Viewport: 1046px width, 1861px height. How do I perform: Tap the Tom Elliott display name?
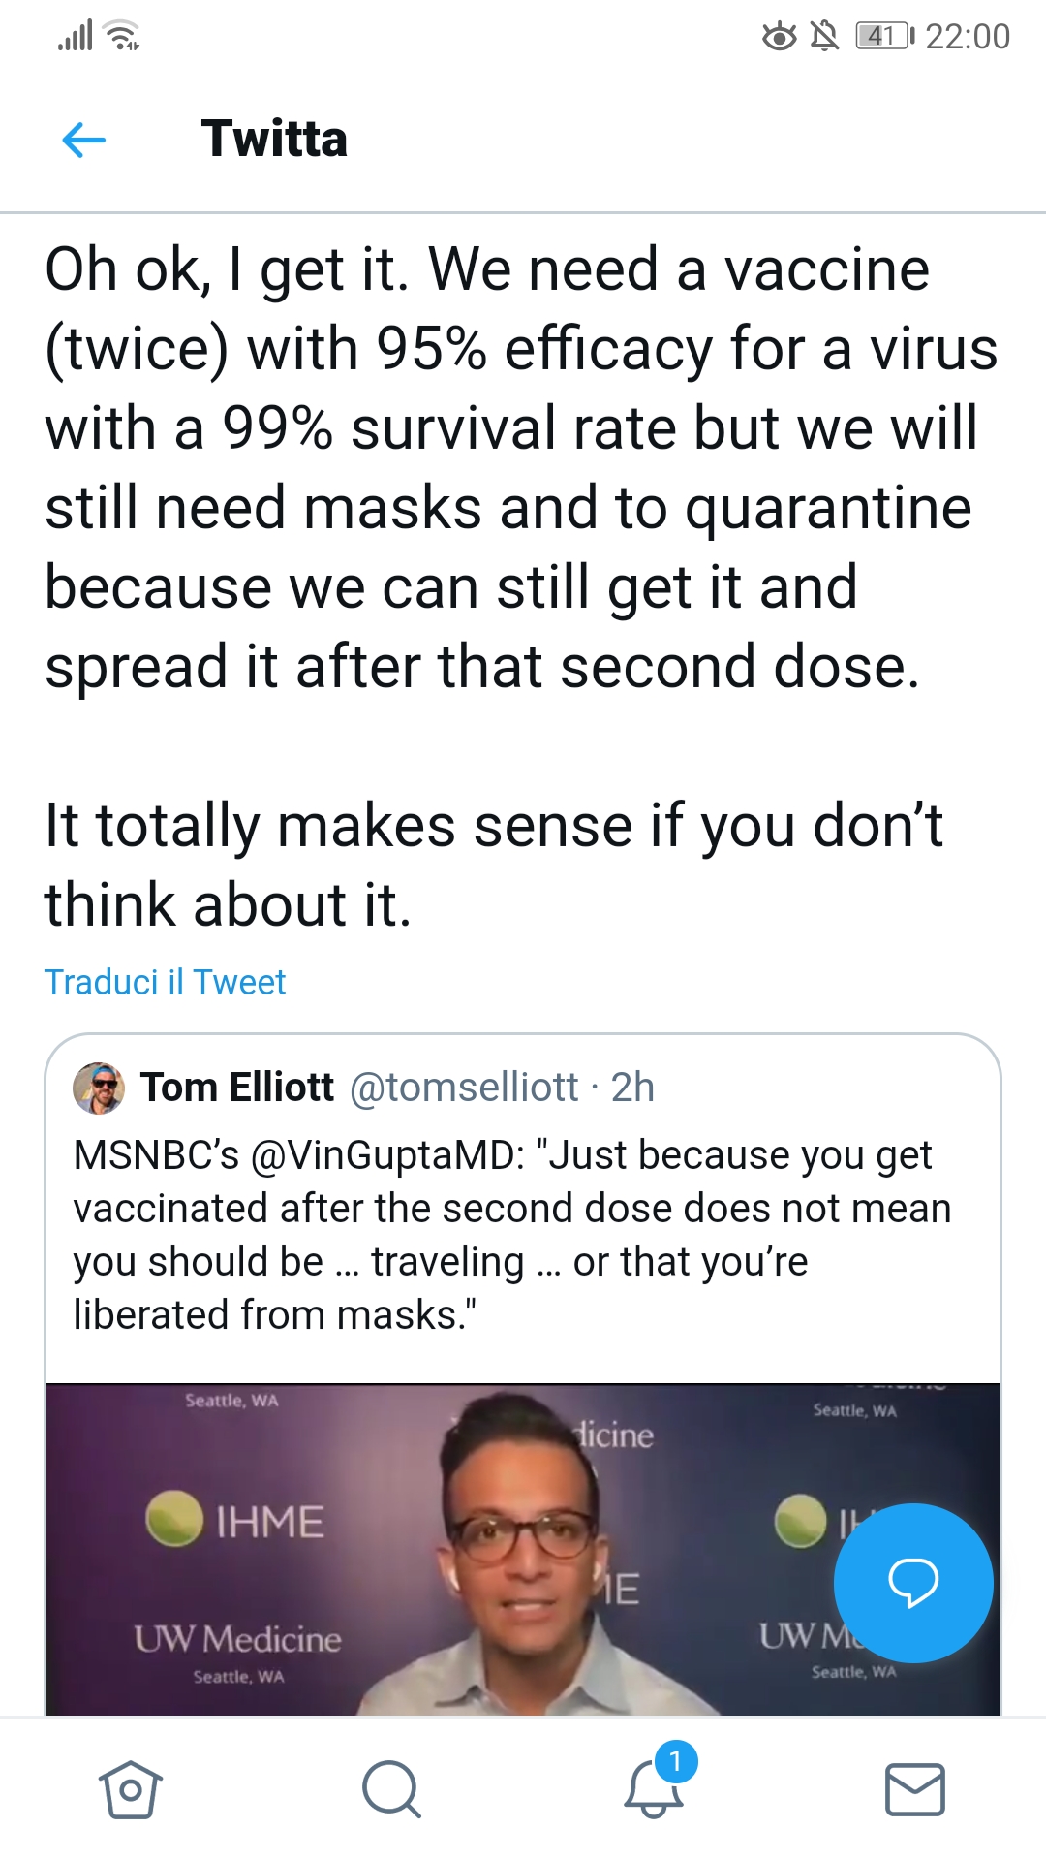(237, 1088)
